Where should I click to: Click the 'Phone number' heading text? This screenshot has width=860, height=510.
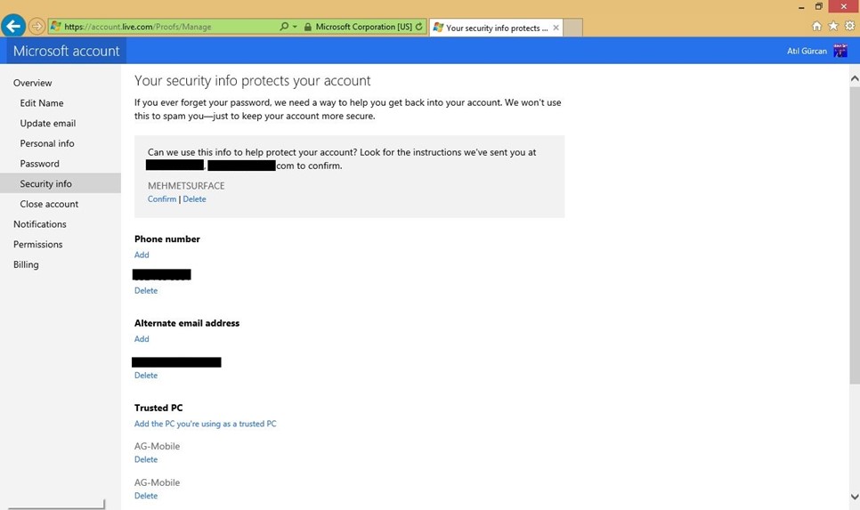(x=166, y=239)
